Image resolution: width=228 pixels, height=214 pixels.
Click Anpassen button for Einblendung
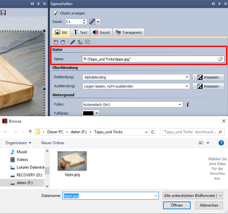pyautogui.click(x=208, y=77)
